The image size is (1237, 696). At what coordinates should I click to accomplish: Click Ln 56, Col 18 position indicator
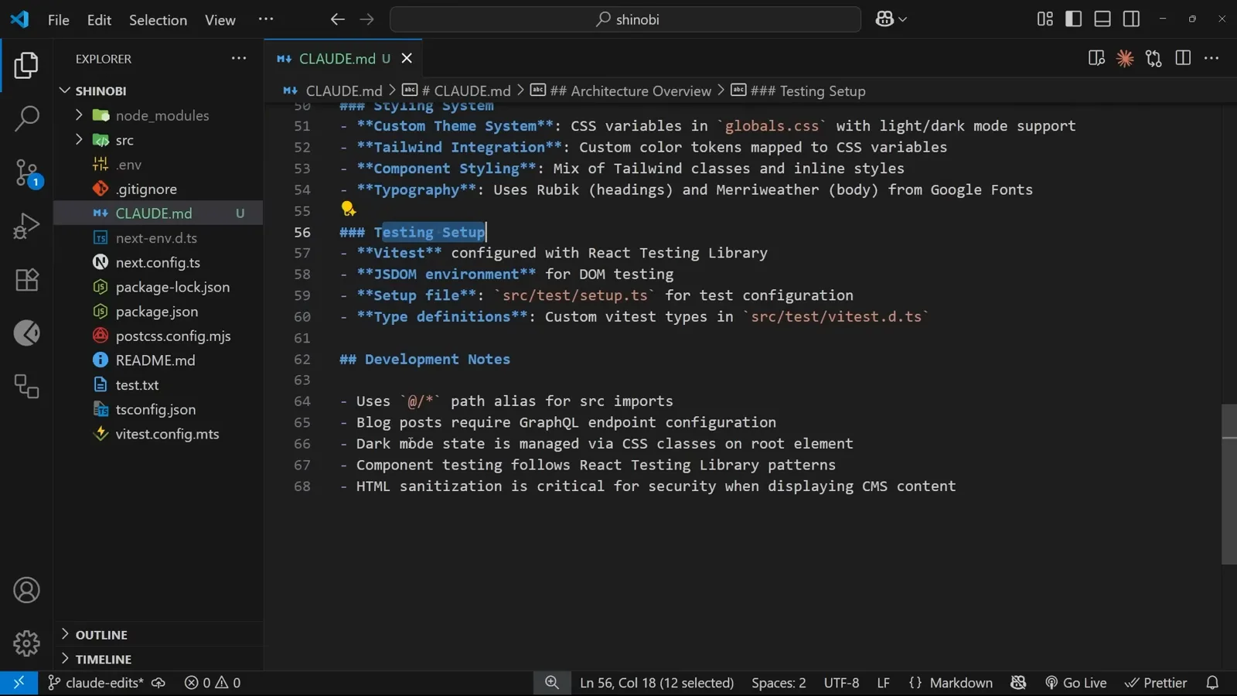click(656, 683)
